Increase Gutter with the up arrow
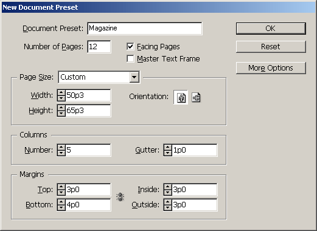The image size is (317, 231). (168, 148)
